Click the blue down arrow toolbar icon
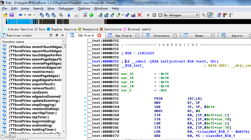Viewport: 251px width, 140px height. coord(69,15)
